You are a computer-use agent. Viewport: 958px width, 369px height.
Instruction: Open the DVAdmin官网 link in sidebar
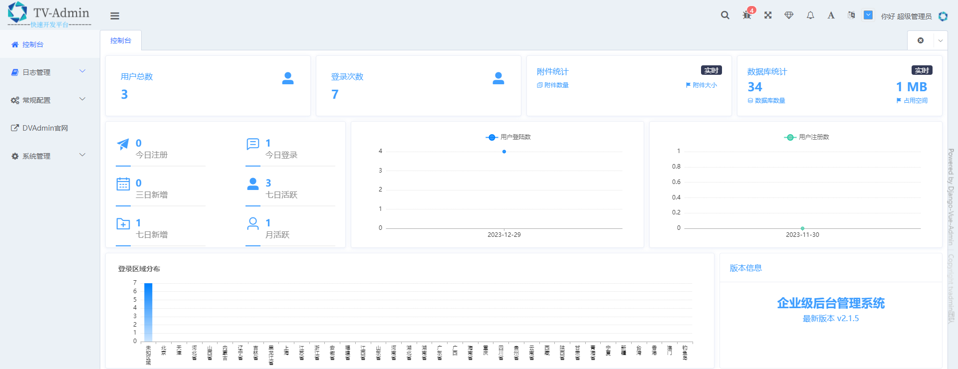[50, 128]
